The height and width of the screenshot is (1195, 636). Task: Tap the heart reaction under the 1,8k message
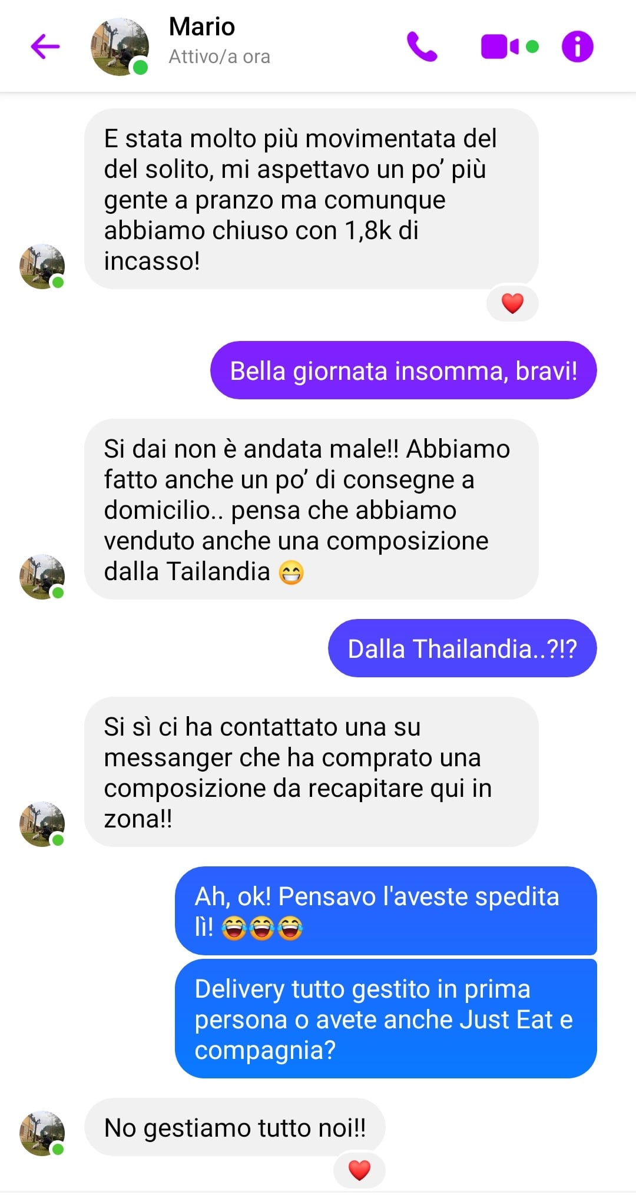click(512, 303)
